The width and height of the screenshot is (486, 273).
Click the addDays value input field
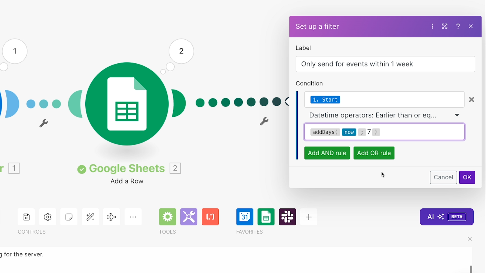[x=384, y=132]
